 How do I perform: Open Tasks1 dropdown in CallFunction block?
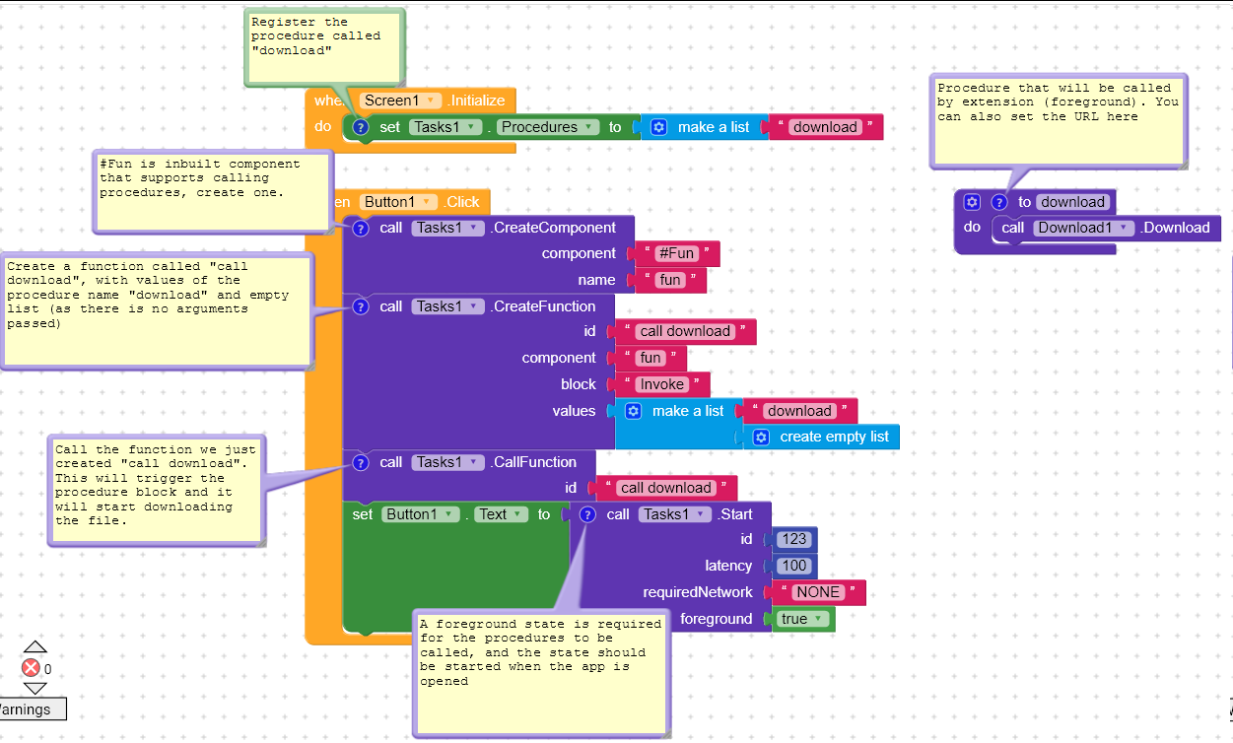[448, 462]
